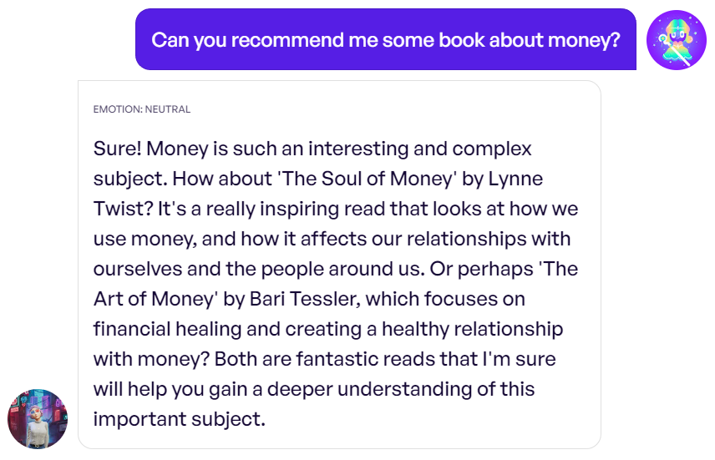Screen dimensions: 715x460
Task: Click the author first name 'Lynne'
Action: pos(515,179)
